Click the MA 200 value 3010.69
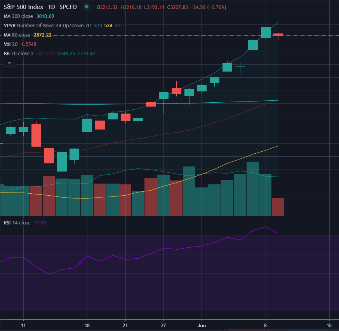The width and height of the screenshot is (339, 331). click(x=45, y=16)
